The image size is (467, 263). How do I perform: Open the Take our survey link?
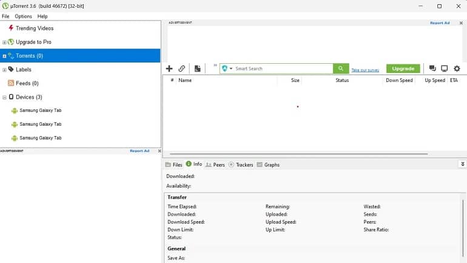point(365,70)
